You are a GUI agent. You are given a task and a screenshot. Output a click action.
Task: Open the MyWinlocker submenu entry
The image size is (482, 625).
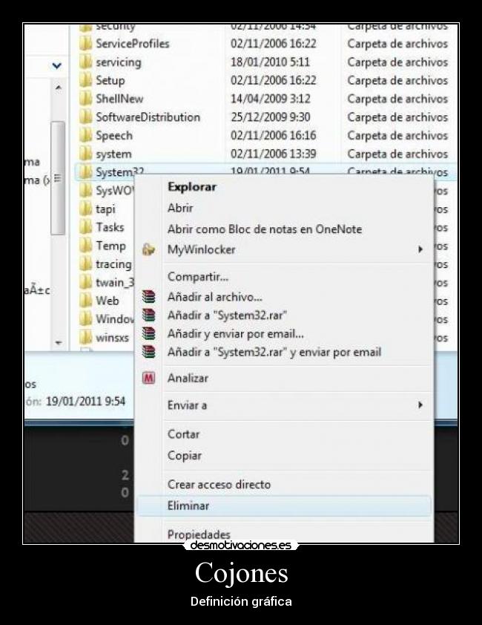(x=201, y=249)
